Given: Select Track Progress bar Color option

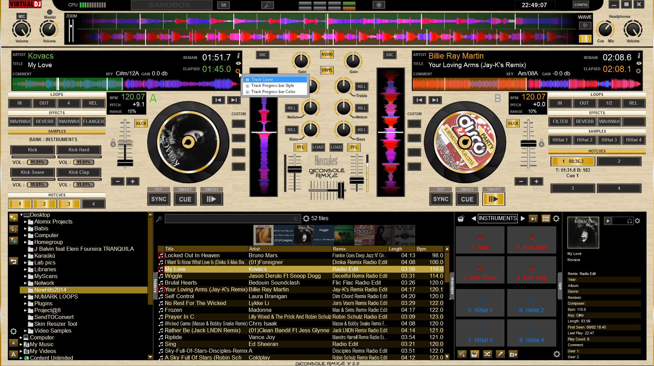Looking at the screenshot, I should click(x=273, y=92).
